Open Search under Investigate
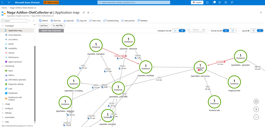 click(x=11, y=44)
